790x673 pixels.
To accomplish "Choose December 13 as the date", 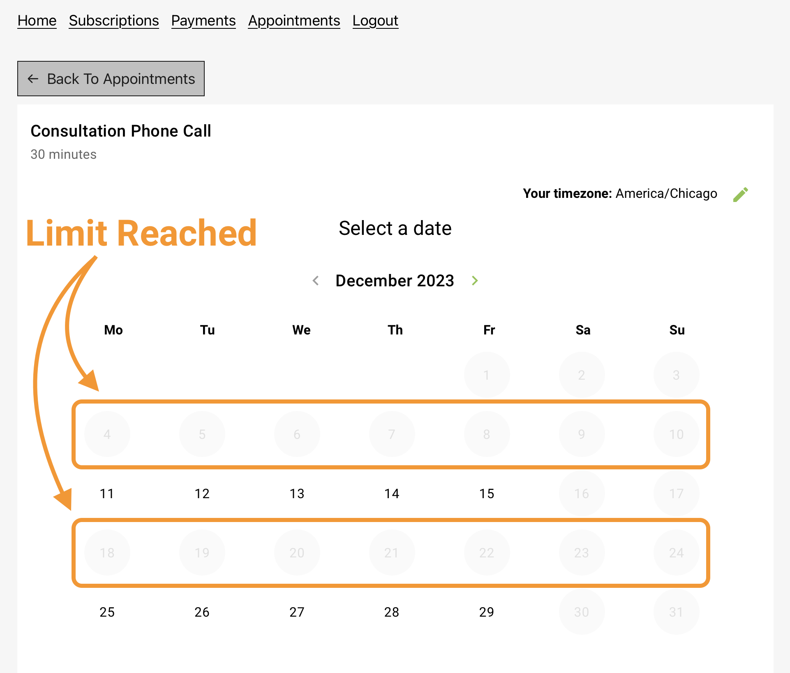I will coord(297,493).
